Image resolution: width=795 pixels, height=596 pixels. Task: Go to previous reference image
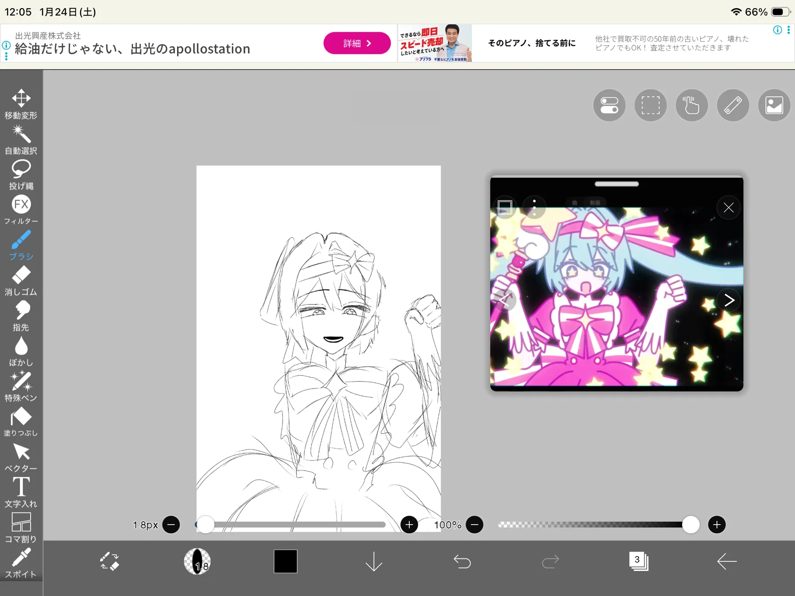coord(505,300)
